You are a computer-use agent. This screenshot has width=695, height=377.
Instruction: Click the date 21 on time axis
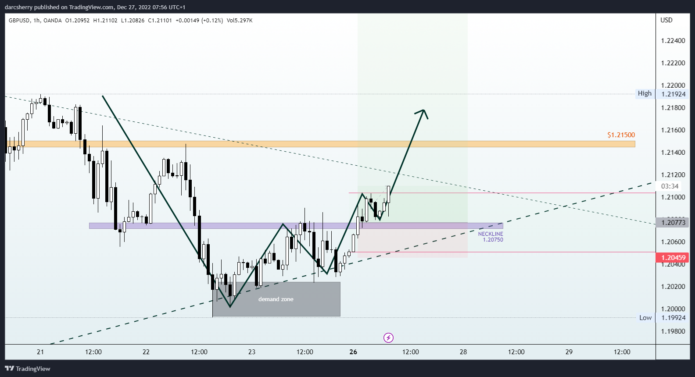40,352
